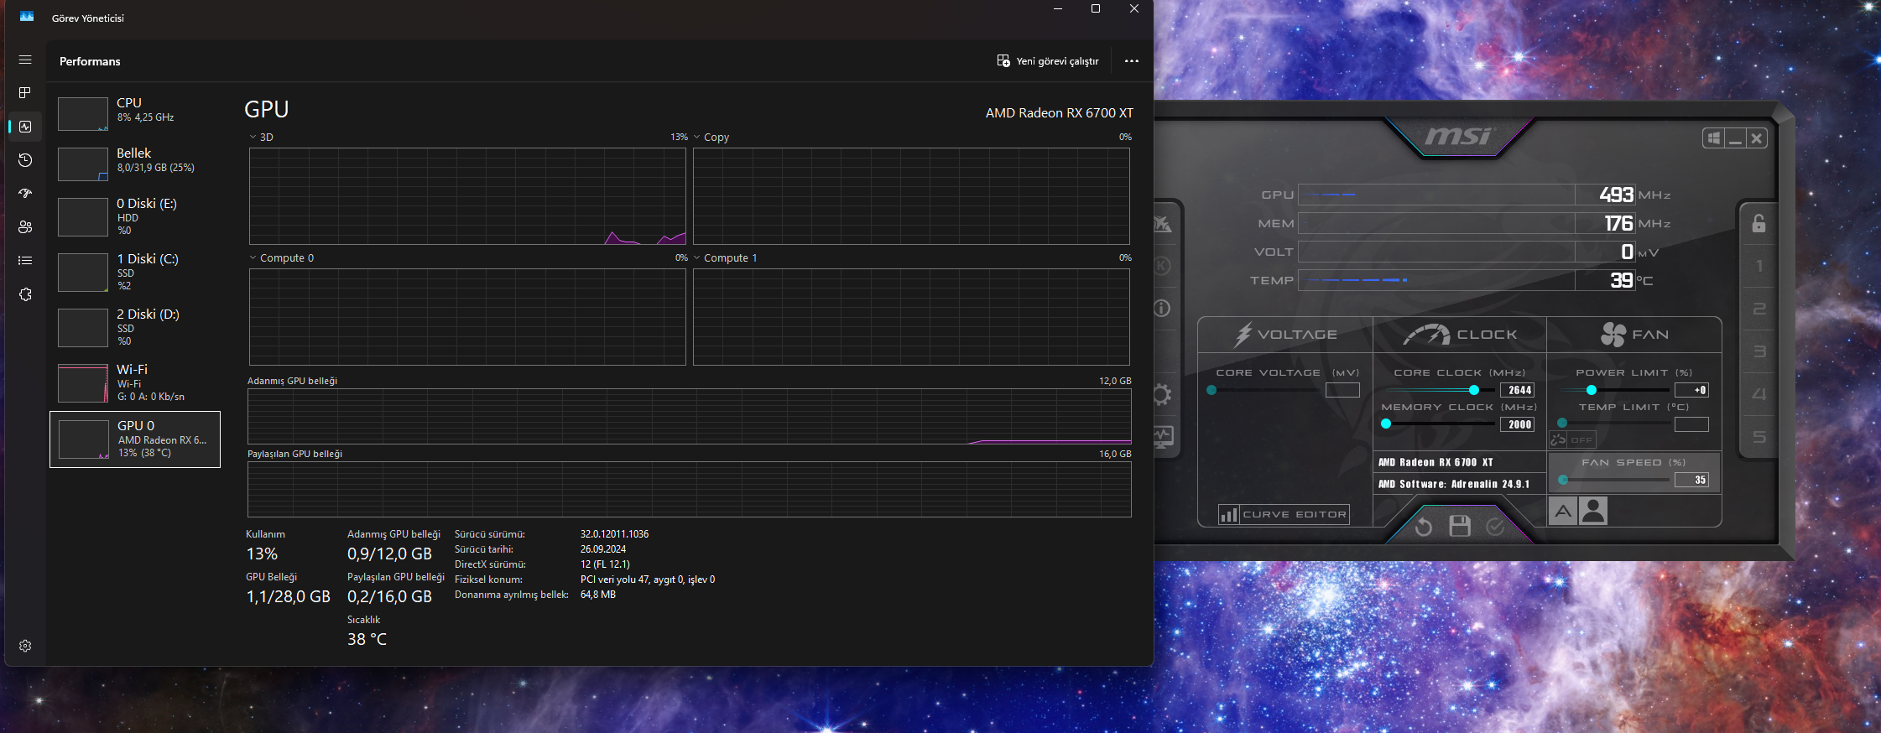1881x733 pixels.
Task: Load Afterburner profile slot 3
Action: (1759, 352)
